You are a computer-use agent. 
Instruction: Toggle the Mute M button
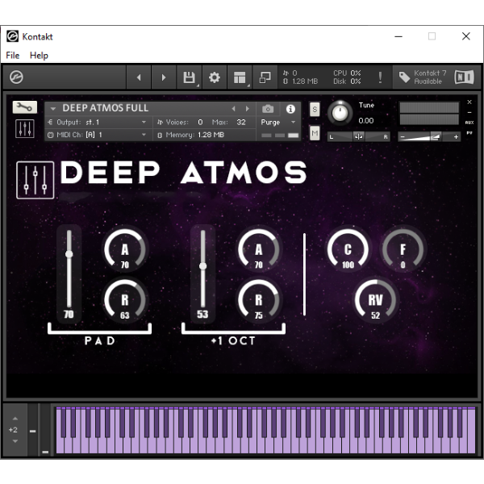tap(315, 133)
